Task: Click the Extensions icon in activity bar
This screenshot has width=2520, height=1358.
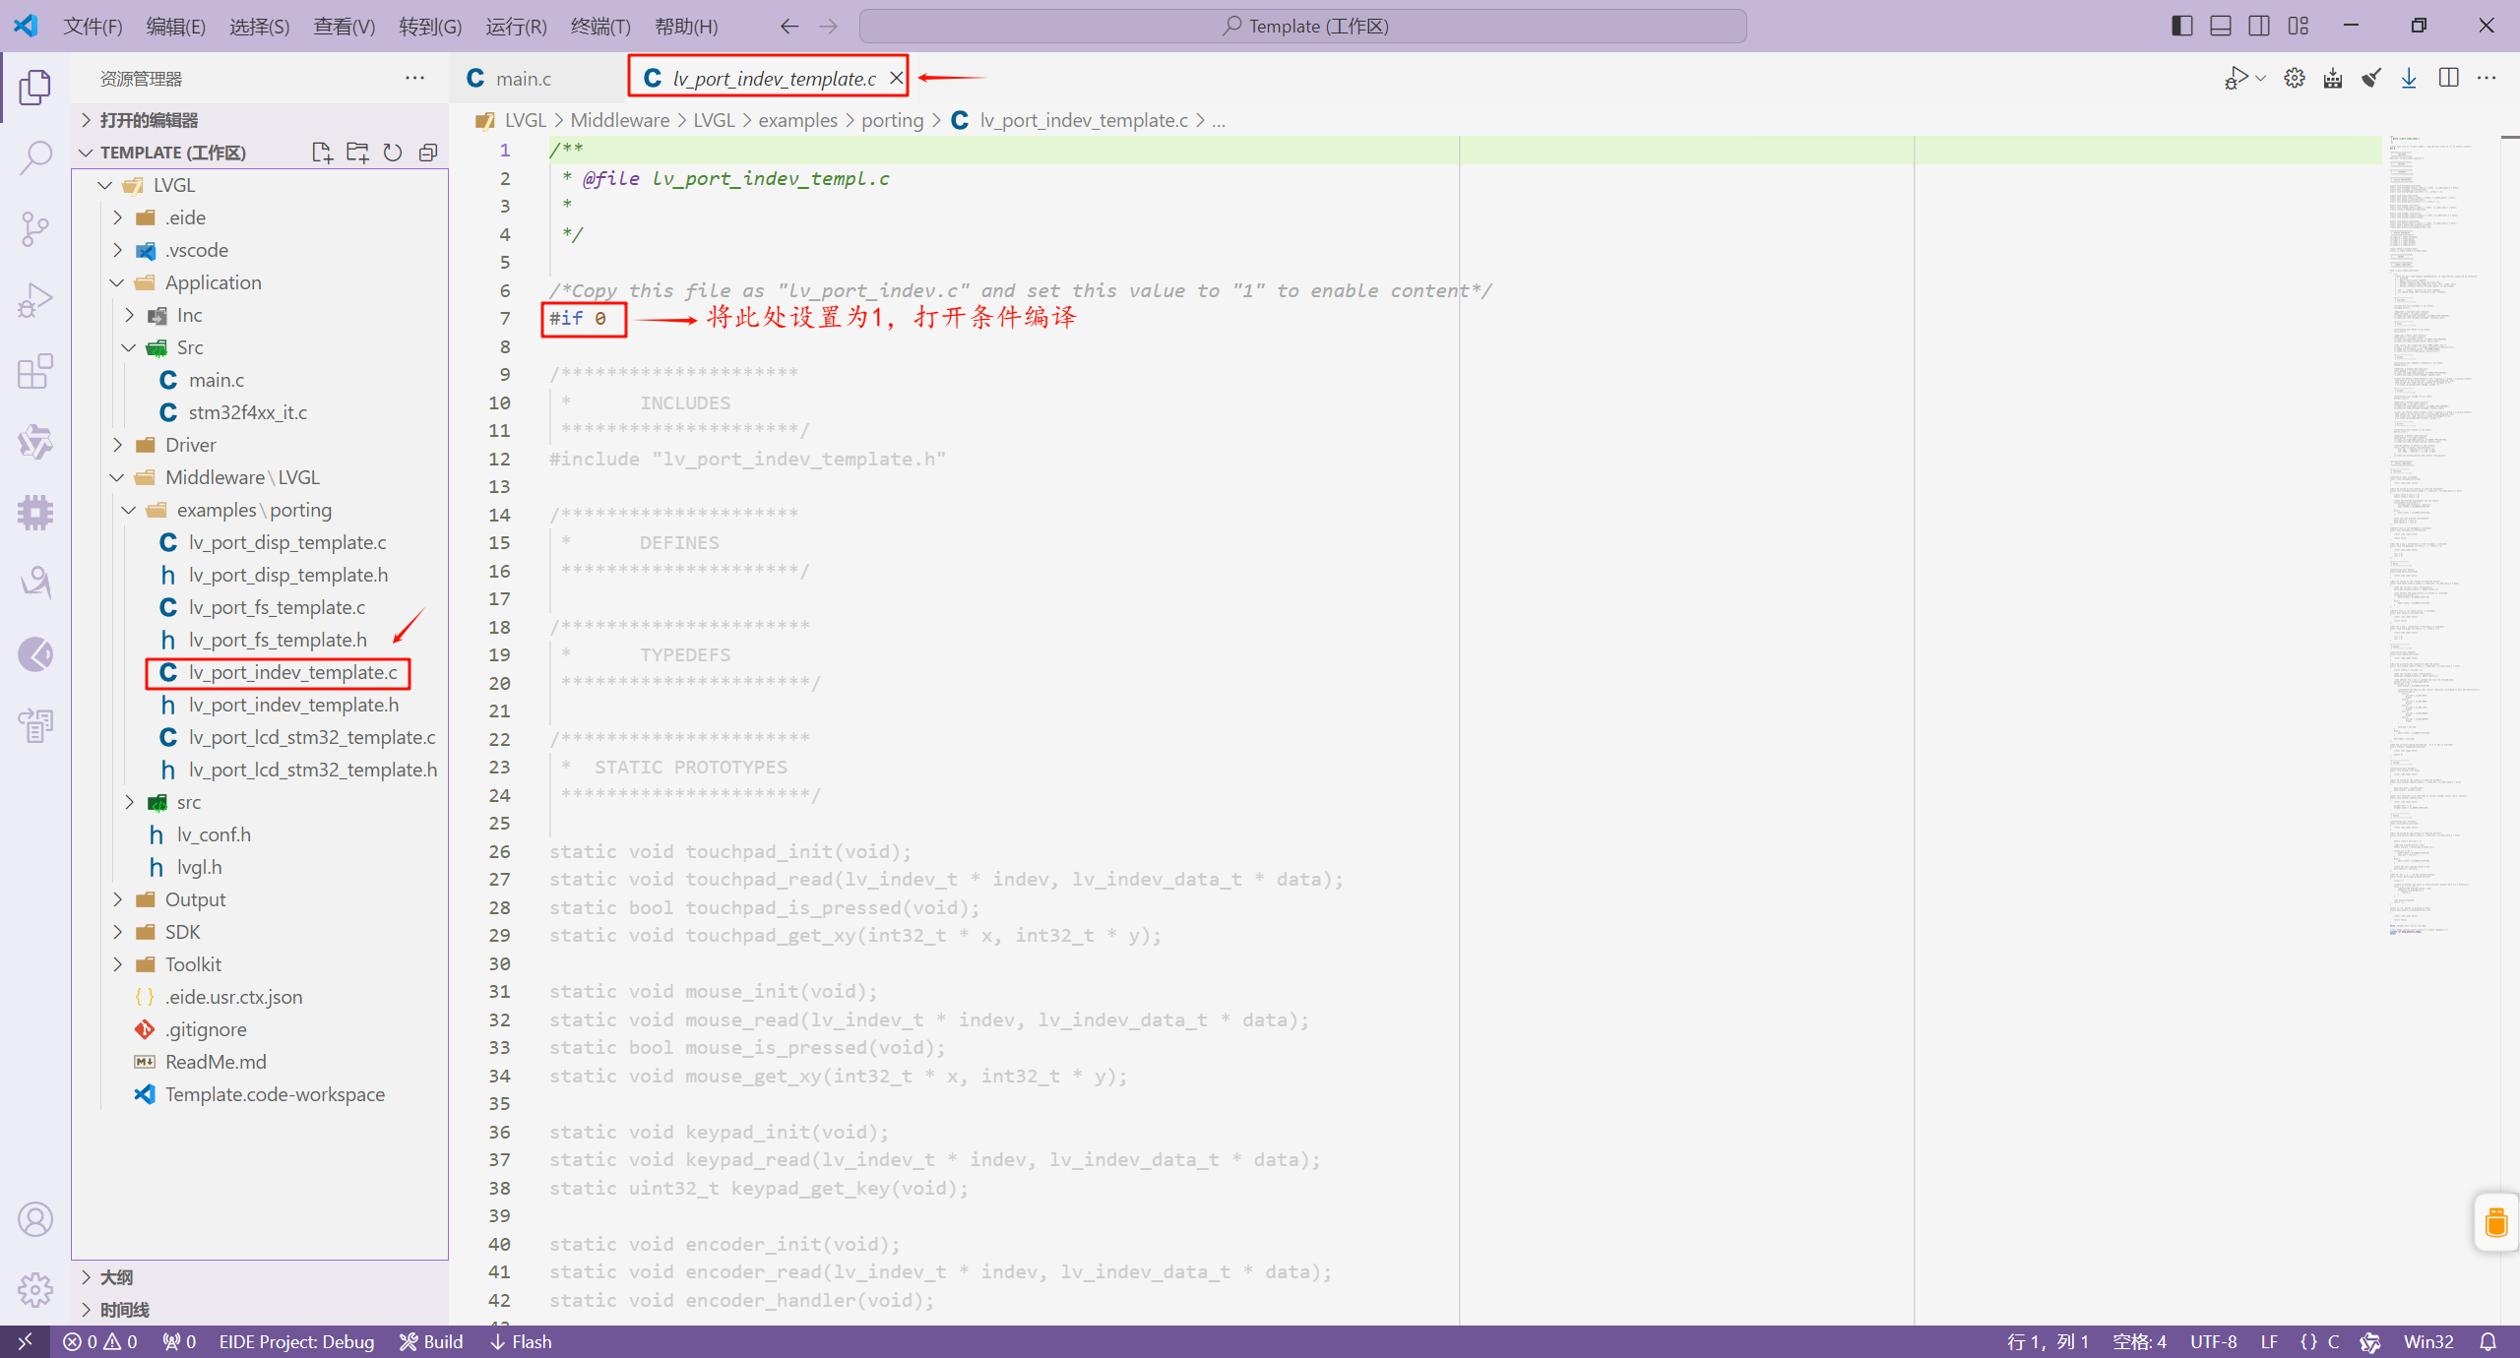Action: pyautogui.click(x=36, y=370)
